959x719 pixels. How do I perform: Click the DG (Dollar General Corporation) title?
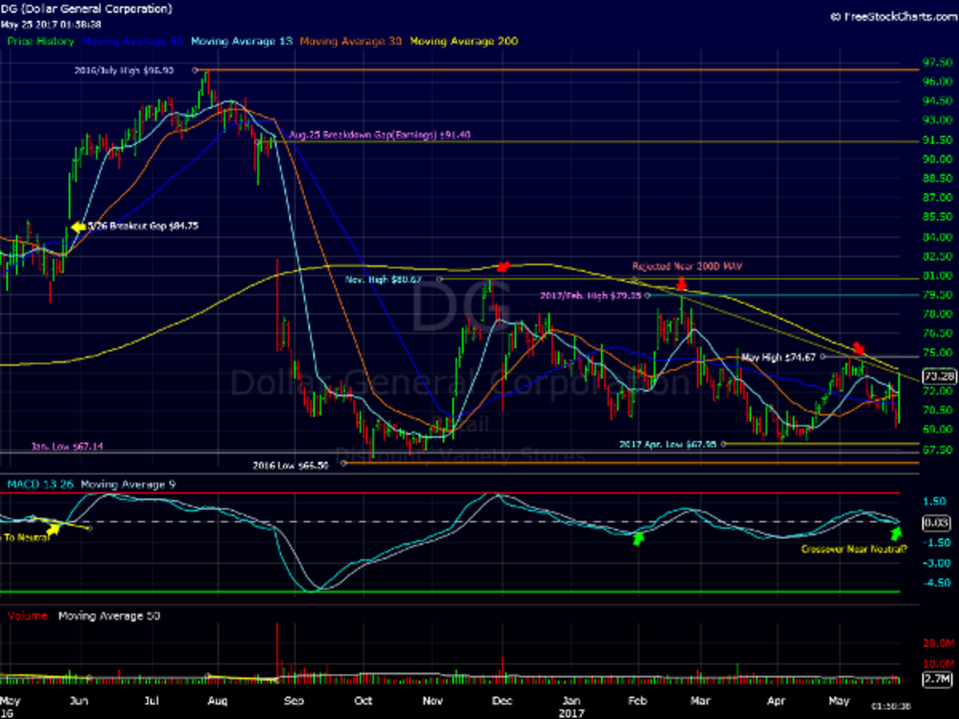[86, 10]
